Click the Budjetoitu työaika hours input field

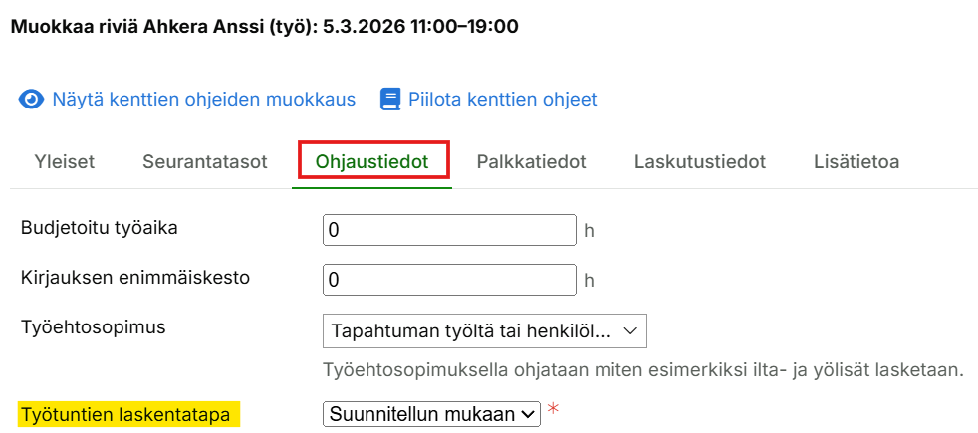coord(449,230)
